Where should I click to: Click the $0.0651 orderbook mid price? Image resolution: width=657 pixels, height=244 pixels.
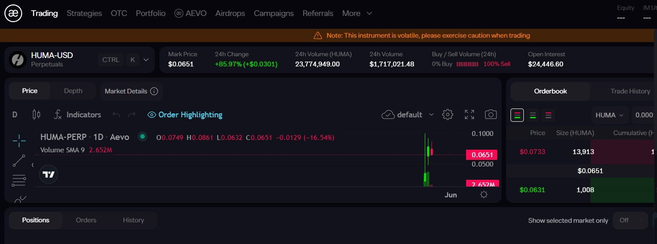tap(590, 171)
